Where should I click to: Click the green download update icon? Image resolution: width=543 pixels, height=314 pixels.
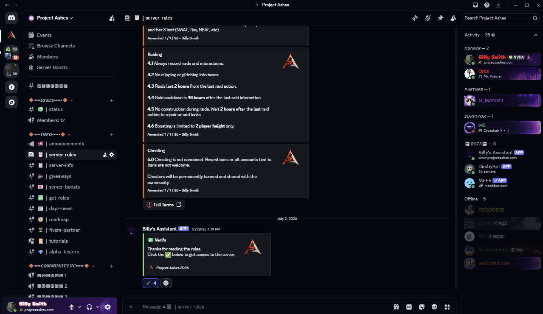[498, 5]
